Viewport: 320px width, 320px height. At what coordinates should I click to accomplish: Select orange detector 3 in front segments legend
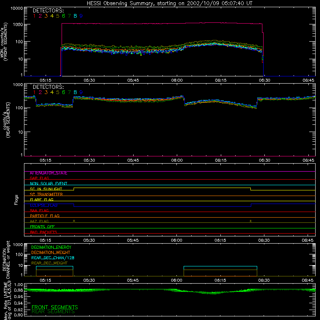point(46,16)
